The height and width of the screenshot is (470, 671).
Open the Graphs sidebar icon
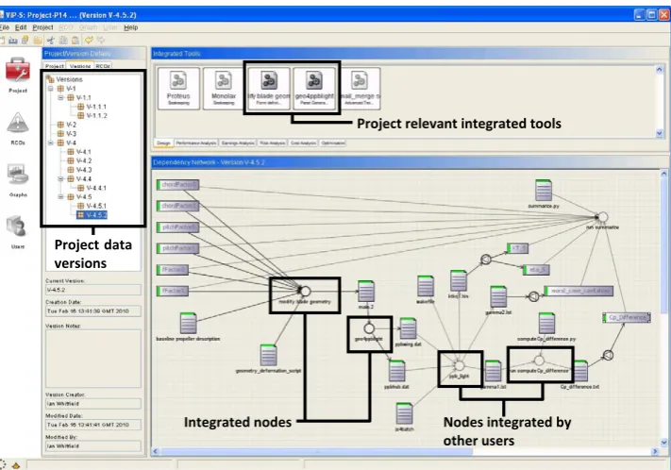tap(18, 175)
